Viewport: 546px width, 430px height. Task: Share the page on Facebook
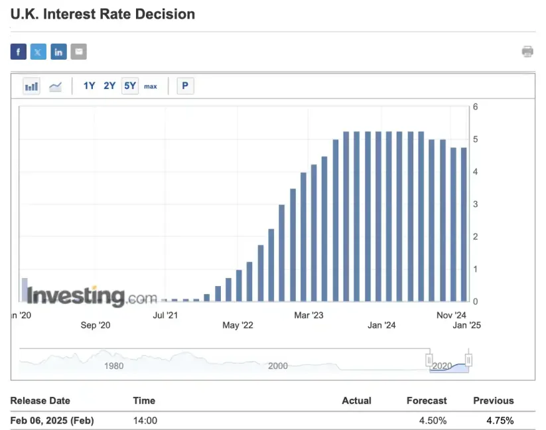(x=19, y=52)
